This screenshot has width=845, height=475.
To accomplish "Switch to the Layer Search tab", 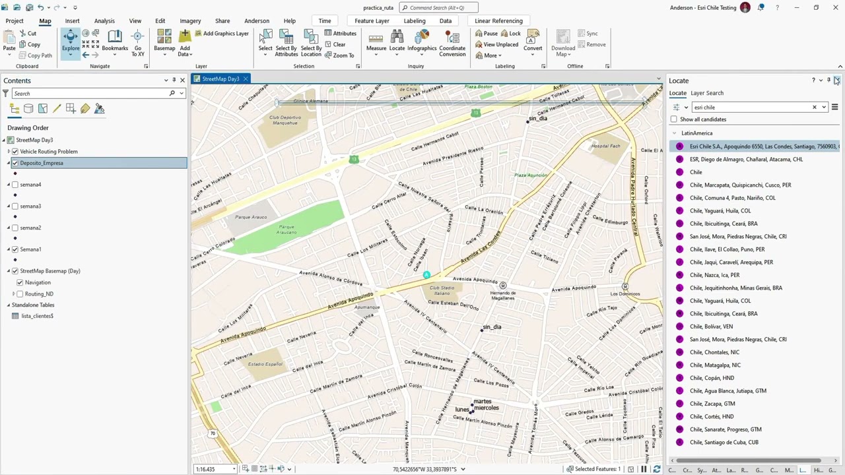I will 707,93.
